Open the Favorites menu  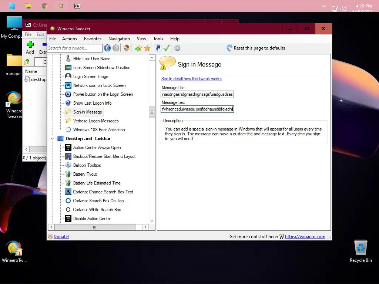(93, 38)
